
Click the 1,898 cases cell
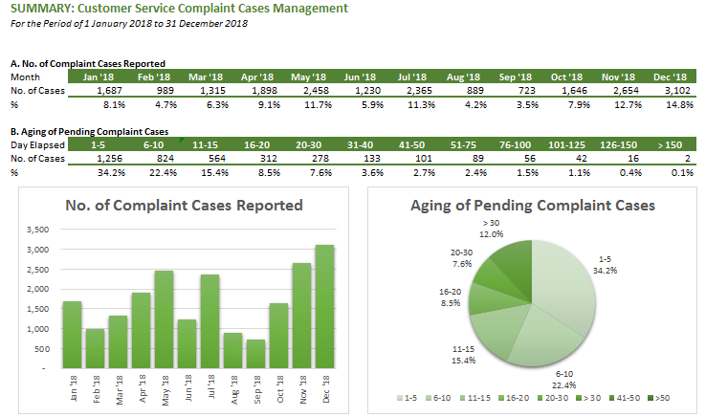tap(265, 91)
